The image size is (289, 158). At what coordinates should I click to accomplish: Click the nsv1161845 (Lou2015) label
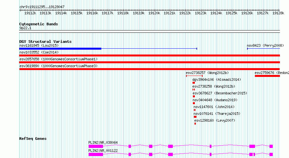(x=39, y=45)
